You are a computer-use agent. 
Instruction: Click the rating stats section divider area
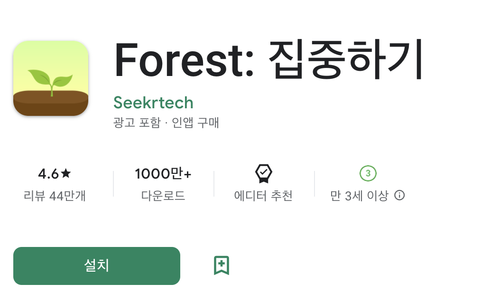113,183
